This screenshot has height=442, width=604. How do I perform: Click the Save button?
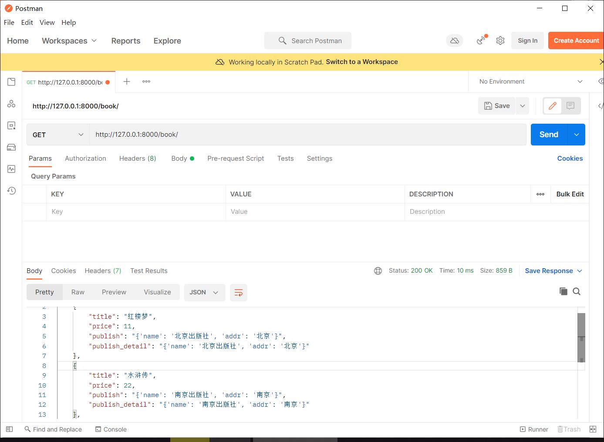[x=497, y=106]
